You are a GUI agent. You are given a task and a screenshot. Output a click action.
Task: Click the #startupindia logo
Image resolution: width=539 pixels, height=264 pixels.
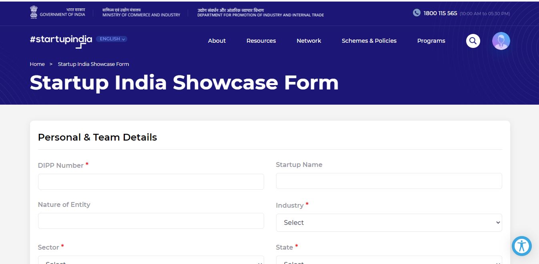click(60, 41)
